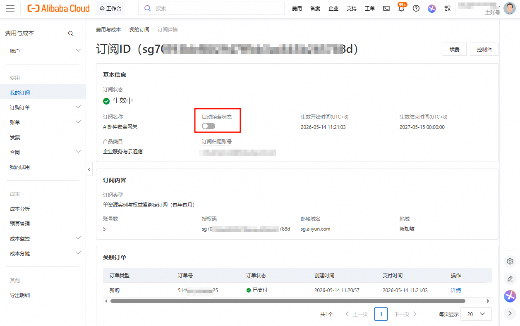This screenshot has width=520, height=326.
Task: Click the 生效中 status text
Action: click(x=123, y=100)
